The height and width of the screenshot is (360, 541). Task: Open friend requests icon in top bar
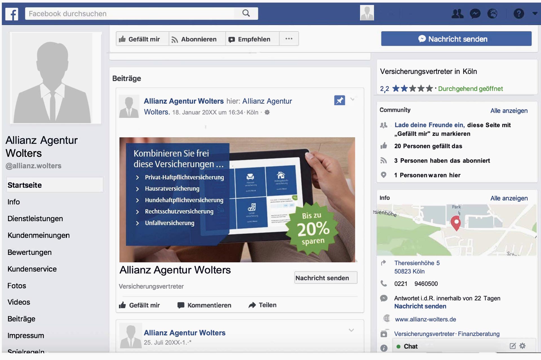click(457, 13)
